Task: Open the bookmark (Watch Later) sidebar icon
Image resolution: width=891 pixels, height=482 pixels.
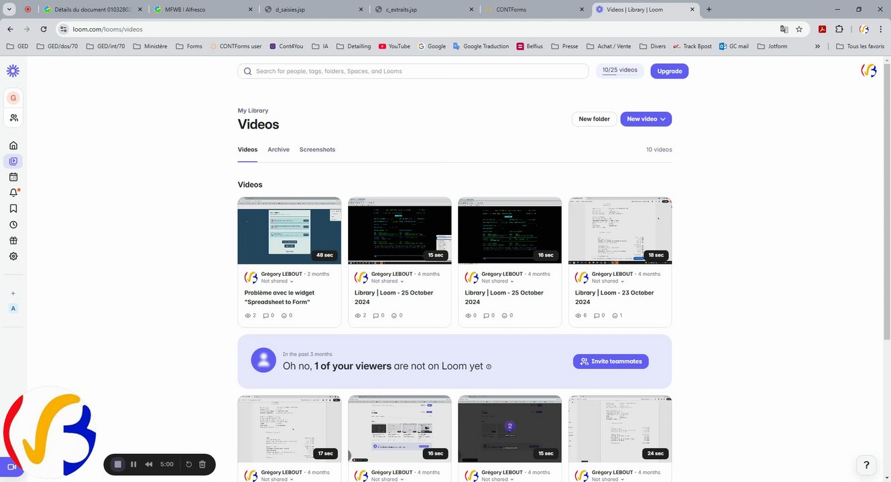Action: (13, 209)
